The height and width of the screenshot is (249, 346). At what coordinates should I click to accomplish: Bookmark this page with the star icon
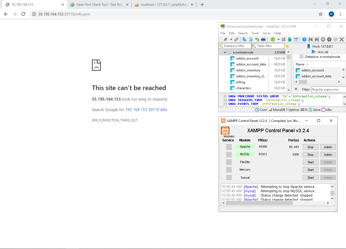pos(321,14)
